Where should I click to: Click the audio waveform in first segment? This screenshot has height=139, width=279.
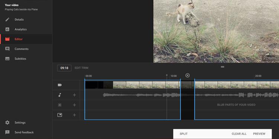(141, 95)
